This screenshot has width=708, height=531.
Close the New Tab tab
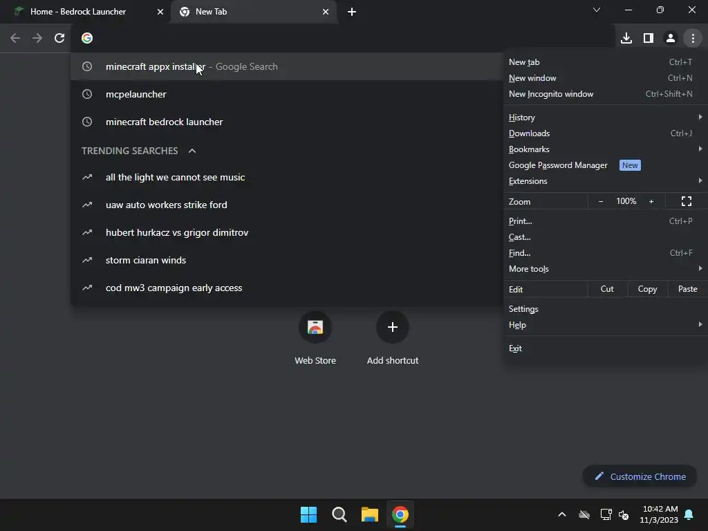[x=326, y=12]
